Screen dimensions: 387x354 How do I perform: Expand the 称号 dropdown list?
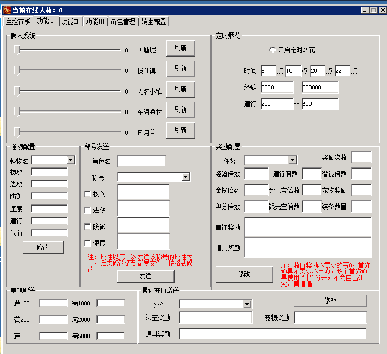tap(186, 177)
